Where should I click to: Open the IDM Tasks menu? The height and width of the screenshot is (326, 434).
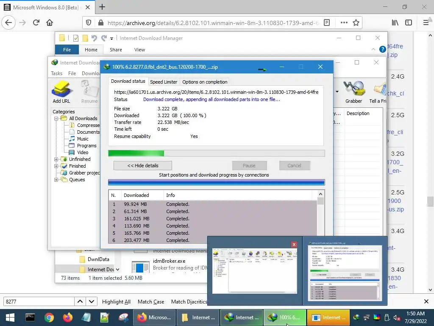(x=56, y=73)
